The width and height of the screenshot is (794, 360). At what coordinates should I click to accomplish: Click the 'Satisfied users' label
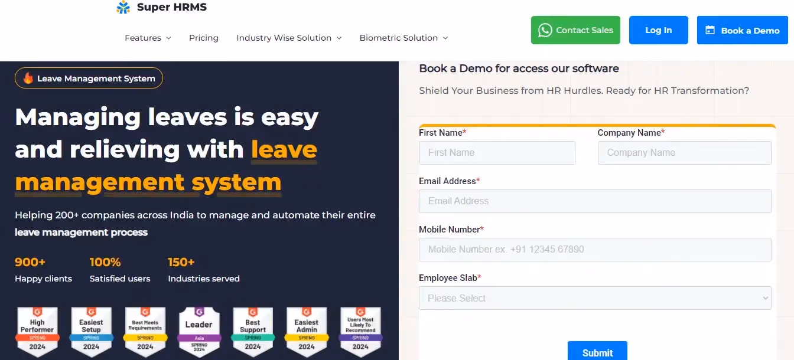click(x=120, y=279)
